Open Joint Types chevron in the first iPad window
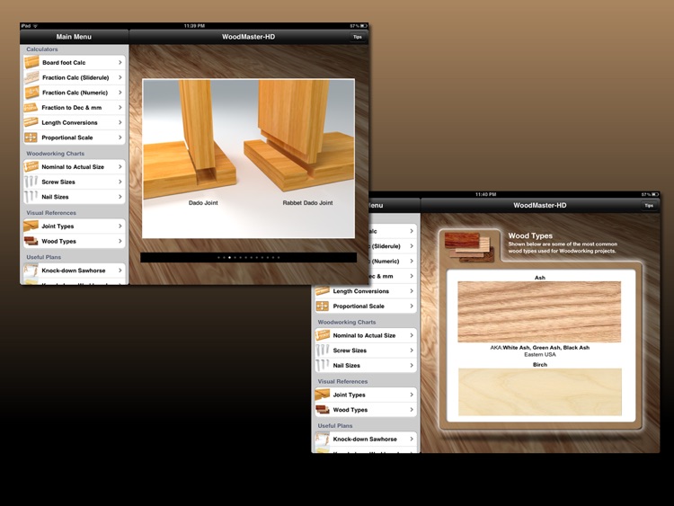 (120, 226)
